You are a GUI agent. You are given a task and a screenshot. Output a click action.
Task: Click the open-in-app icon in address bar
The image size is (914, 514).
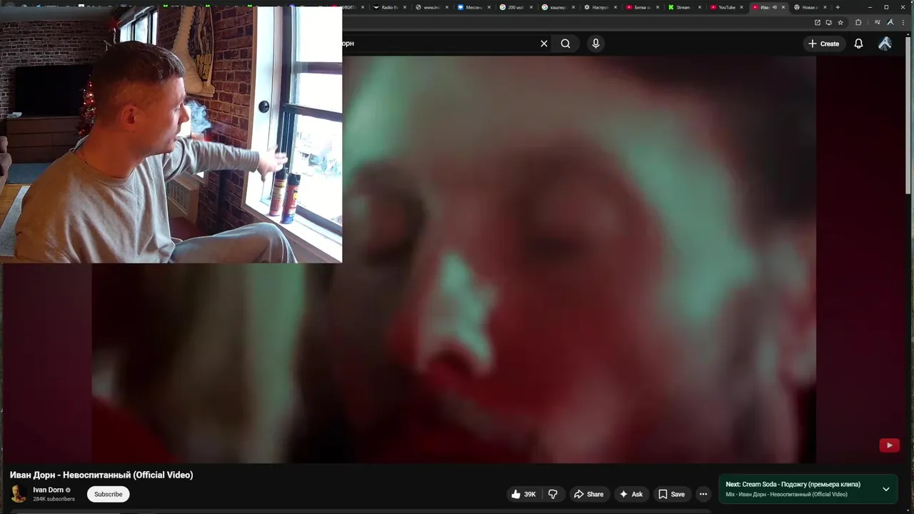pyautogui.click(x=818, y=22)
